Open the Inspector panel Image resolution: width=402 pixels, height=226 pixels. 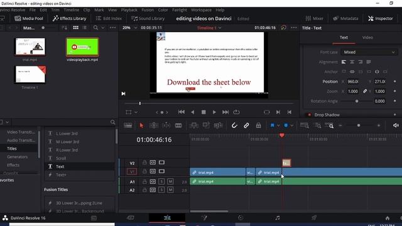pos(381,18)
